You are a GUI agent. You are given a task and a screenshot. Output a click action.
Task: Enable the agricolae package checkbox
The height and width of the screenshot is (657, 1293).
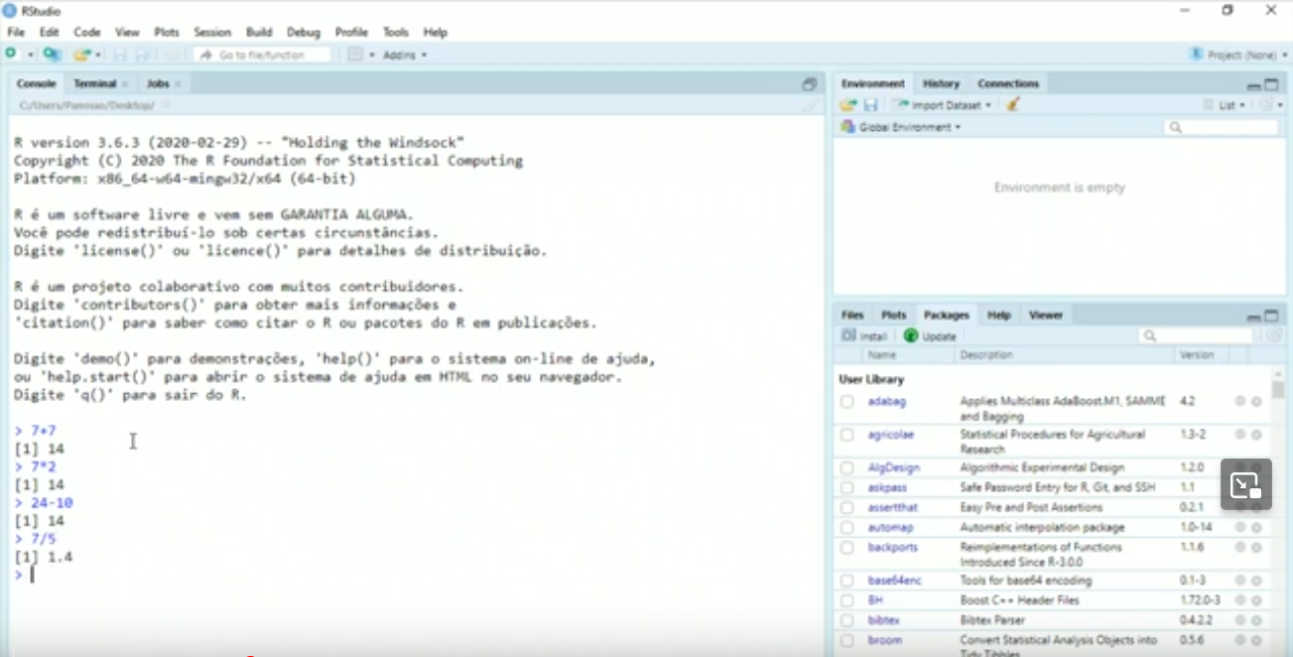846,435
